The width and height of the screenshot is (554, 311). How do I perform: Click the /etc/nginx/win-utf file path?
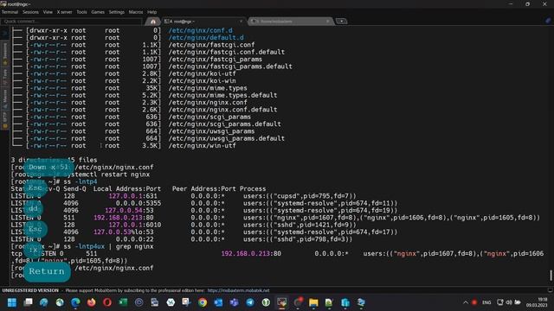(202, 146)
